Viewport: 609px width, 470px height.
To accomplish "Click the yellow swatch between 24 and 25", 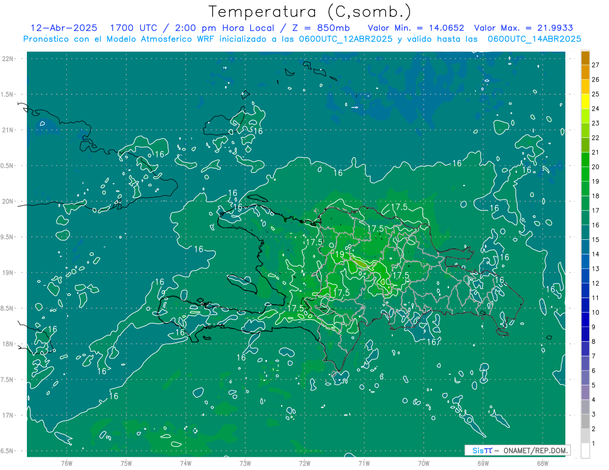I will 585,101.
